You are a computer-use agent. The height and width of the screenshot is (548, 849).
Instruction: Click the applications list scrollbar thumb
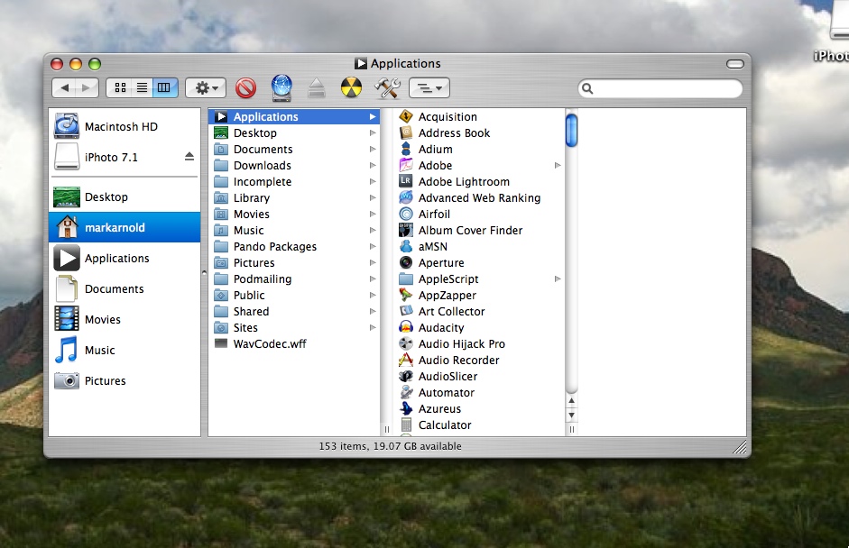pyautogui.click(x=571, y=130)
